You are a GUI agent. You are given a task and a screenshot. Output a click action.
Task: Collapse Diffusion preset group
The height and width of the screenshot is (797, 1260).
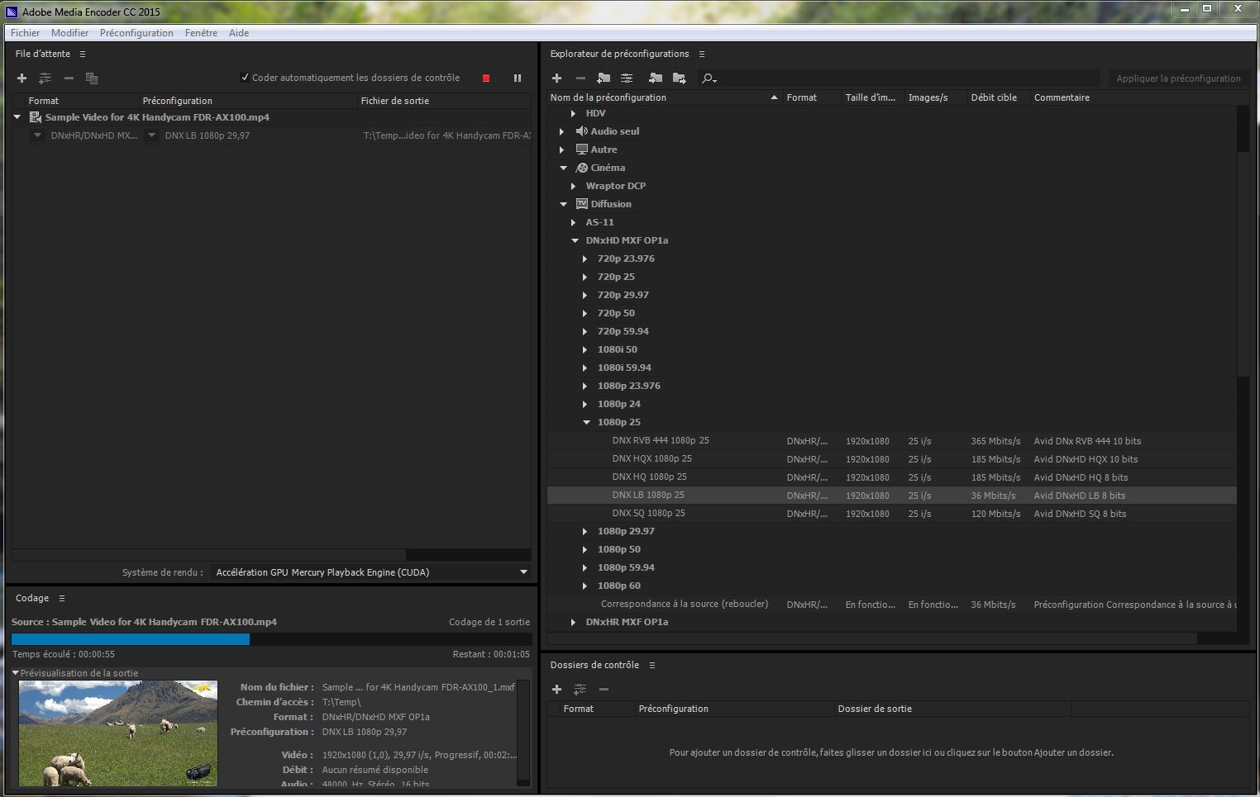[x=564, y=204]
